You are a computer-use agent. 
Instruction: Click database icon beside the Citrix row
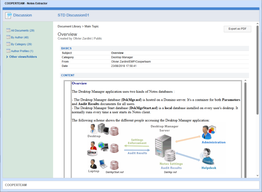(x=114, y=148)
